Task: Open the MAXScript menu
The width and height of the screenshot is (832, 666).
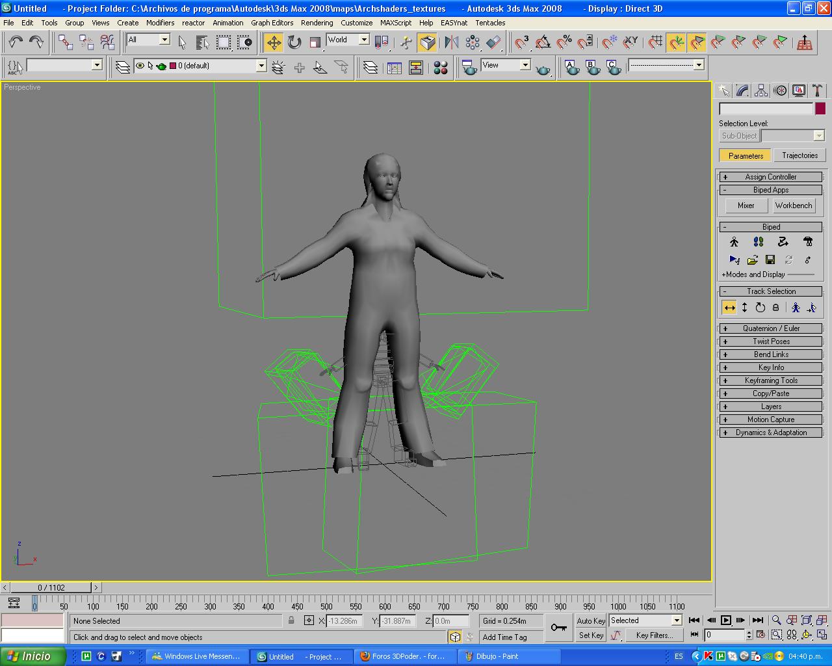Action: coord(396,23)
